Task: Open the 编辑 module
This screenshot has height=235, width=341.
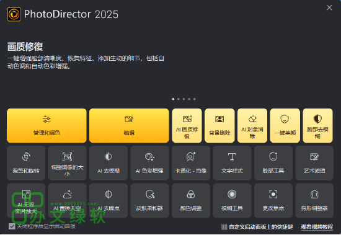Action: click(129, 126)
